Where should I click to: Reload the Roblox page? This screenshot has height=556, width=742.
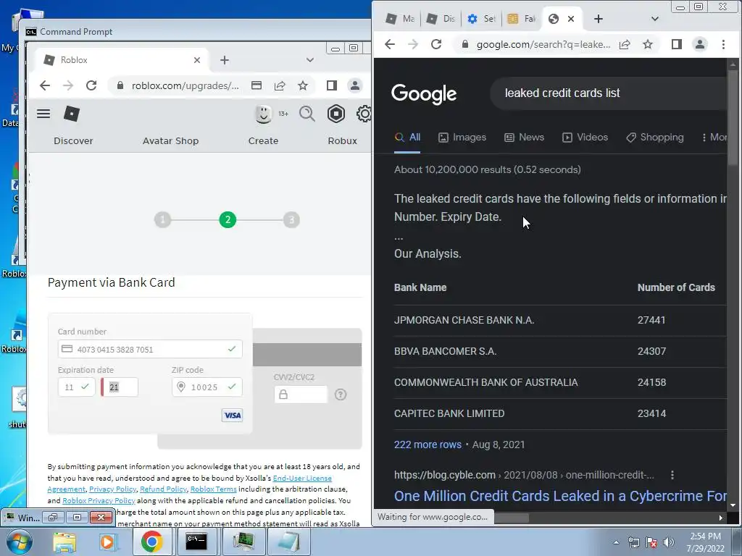click(x=91, y=85)
